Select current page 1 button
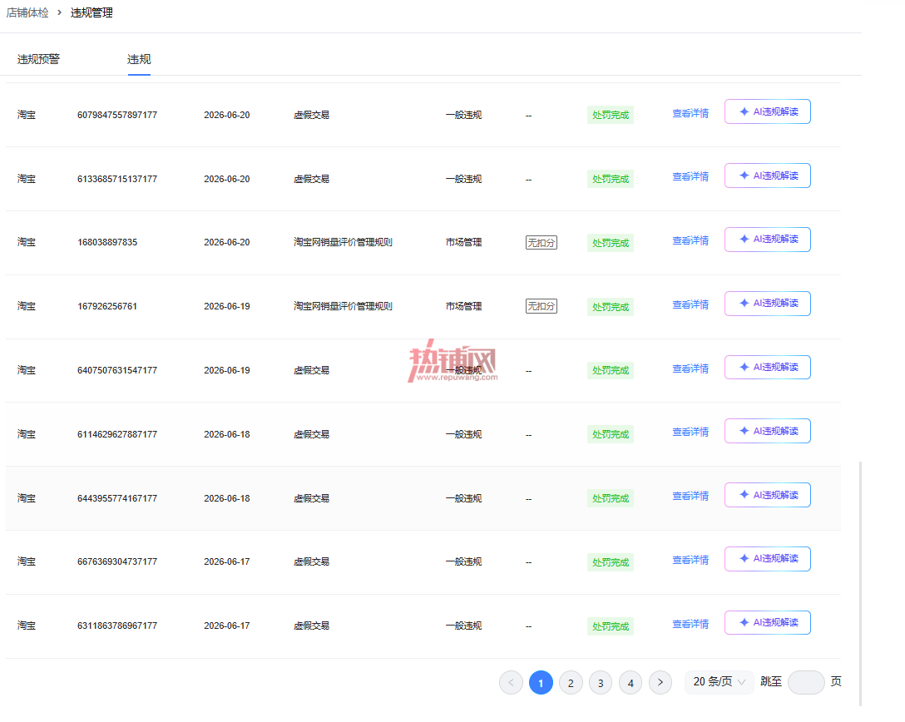 coord(541,682)
